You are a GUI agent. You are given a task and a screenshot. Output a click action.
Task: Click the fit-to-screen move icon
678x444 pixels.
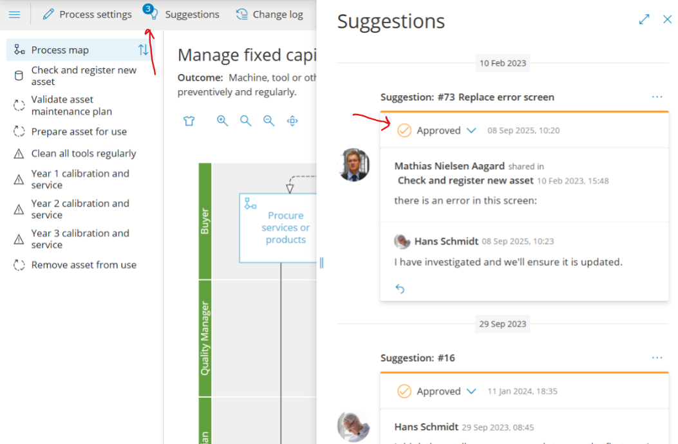click(x=292, y=121)
